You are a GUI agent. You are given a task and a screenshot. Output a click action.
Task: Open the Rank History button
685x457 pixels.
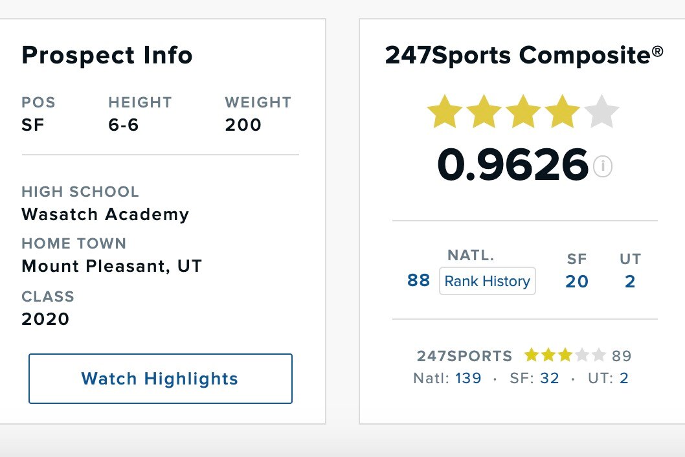pos(488,281)
